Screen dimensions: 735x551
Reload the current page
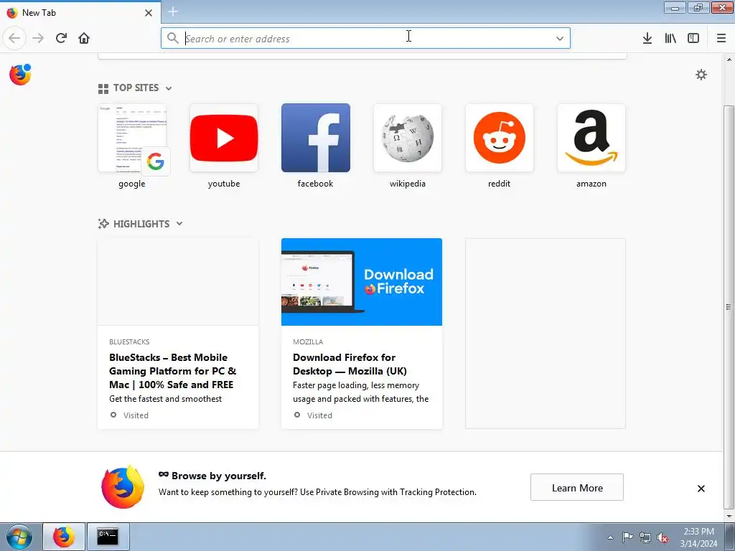coord(61,38)
